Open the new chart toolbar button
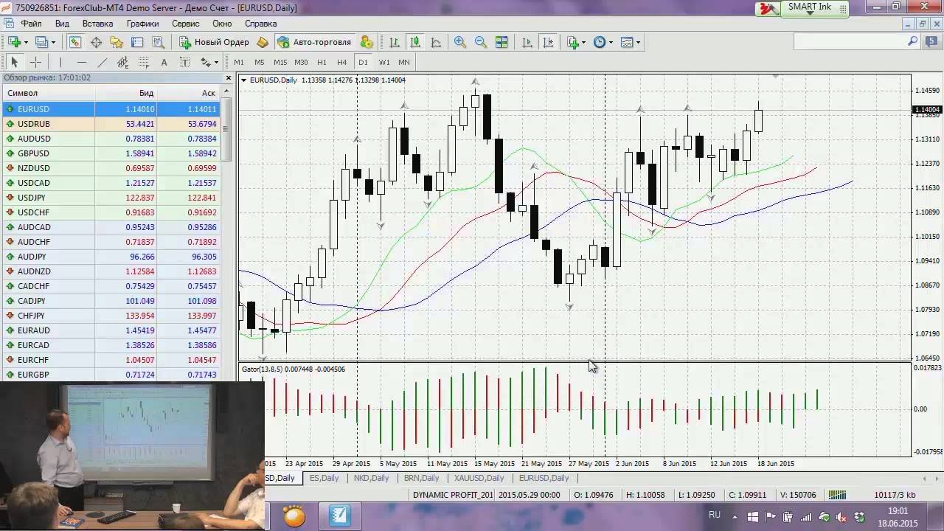 13,42
